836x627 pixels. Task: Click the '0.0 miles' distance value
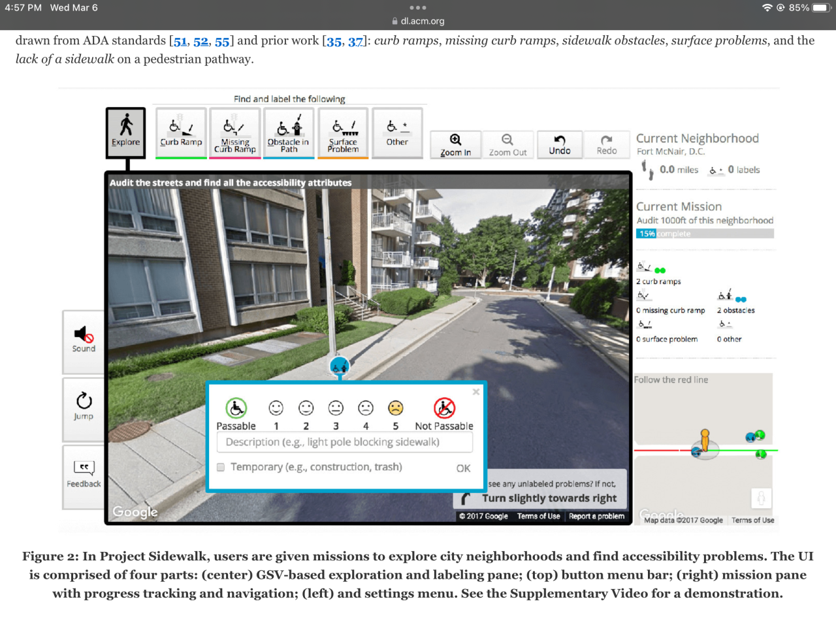click(679, 170)
